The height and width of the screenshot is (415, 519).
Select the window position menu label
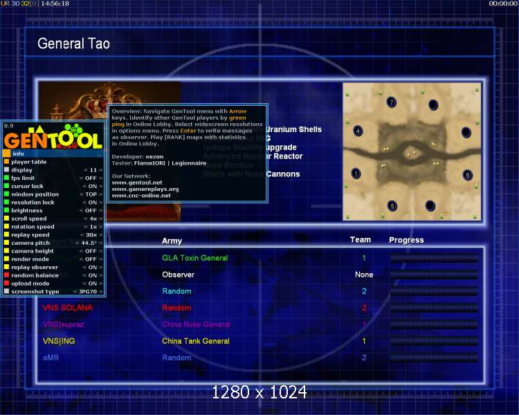(35, 194)
